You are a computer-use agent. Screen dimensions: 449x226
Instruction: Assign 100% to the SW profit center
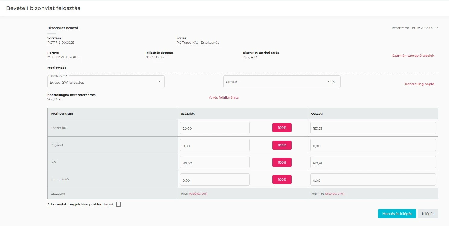pyautogui.click(x=282, y=162)
